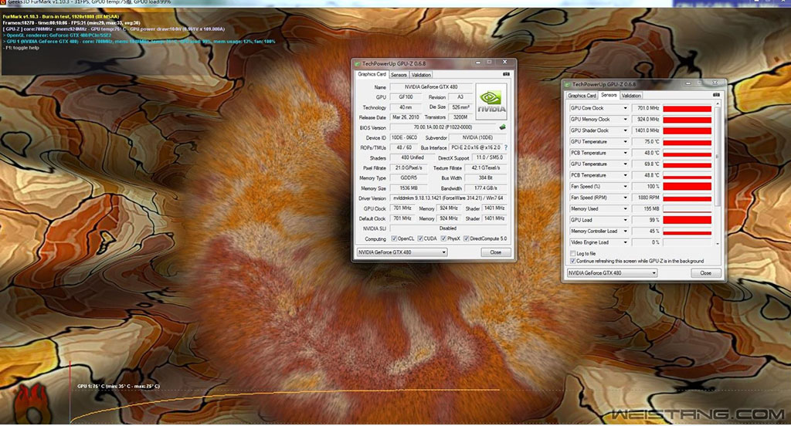Open the GPU Core Clock sensor dropdown
The height and width of the screenshot is (426, 791).
coord(625,108)
